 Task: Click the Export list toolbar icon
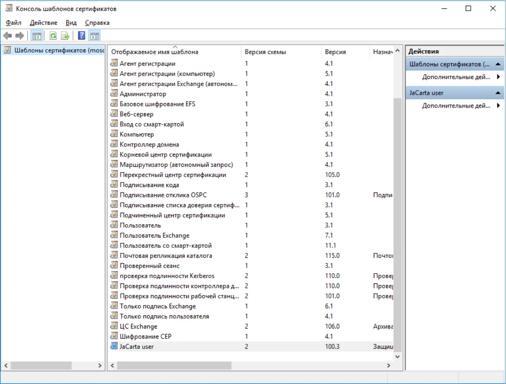(65, 36)
